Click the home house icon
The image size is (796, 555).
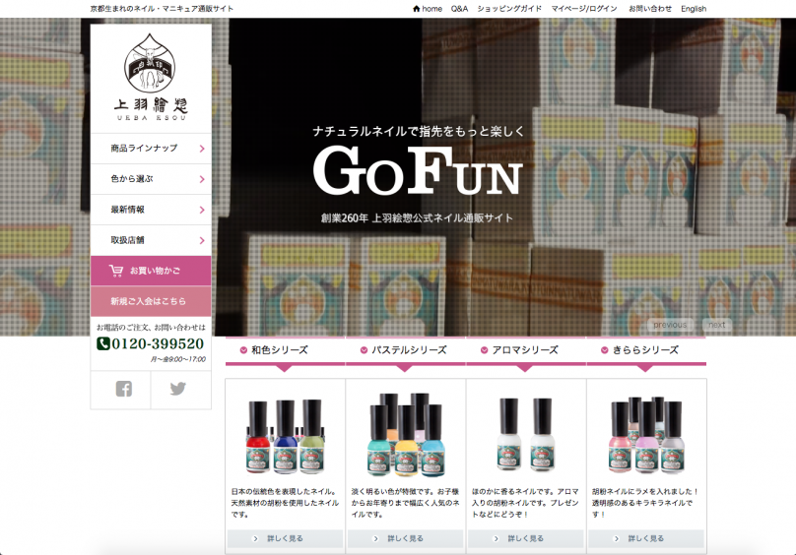[417, 9]
